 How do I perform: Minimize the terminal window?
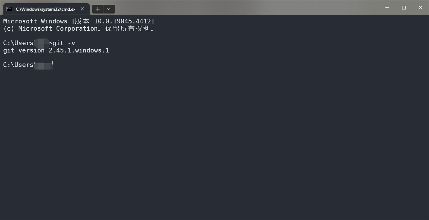click(x=387, y=8)
